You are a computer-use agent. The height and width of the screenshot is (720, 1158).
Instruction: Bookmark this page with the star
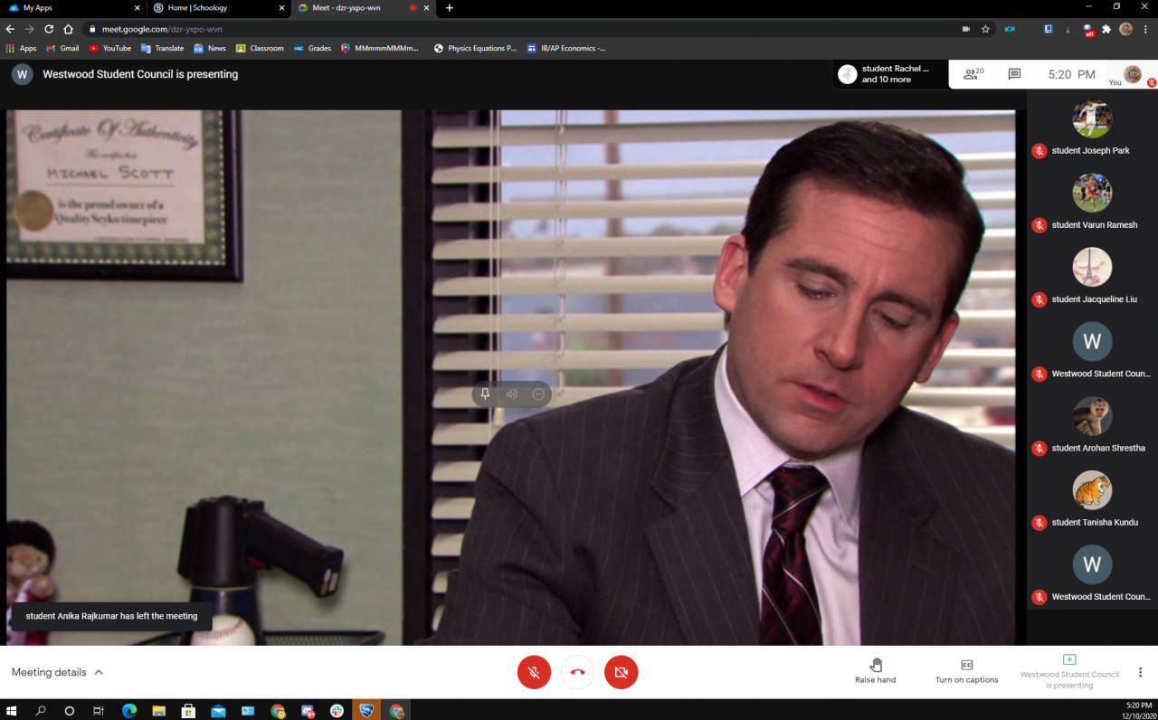pyautogui.click(x=985, y=29)
